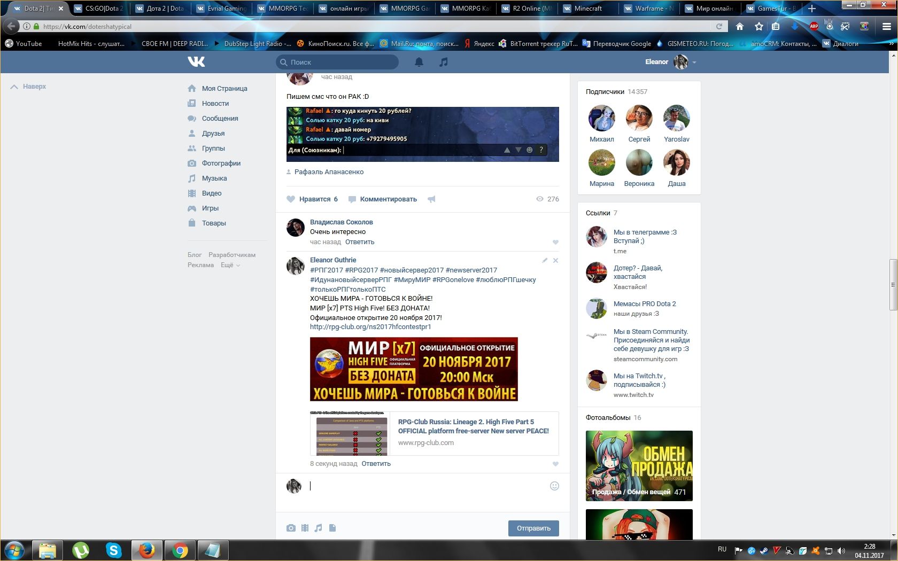The height and width of the screenshot is (561, 898).
Task: Click the VK logo in header
Action: point(196,62)
